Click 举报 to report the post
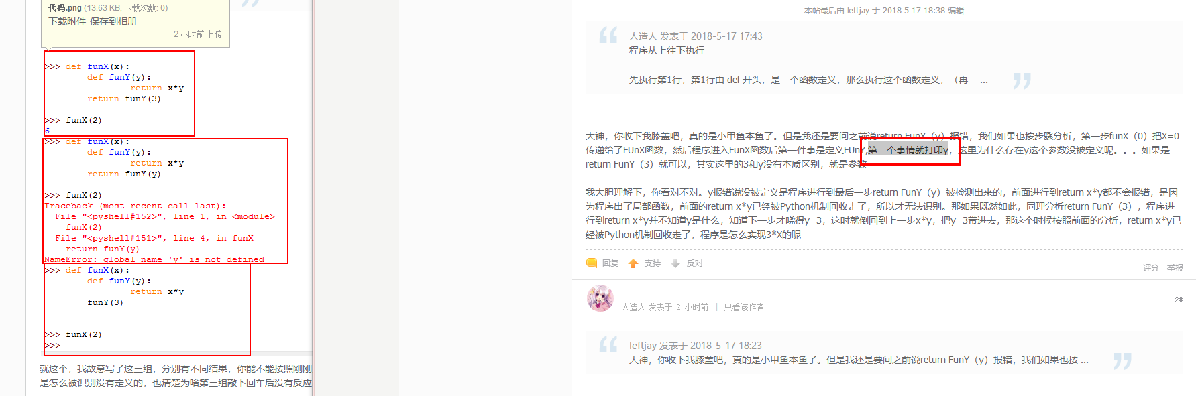 click(1175, 267)
